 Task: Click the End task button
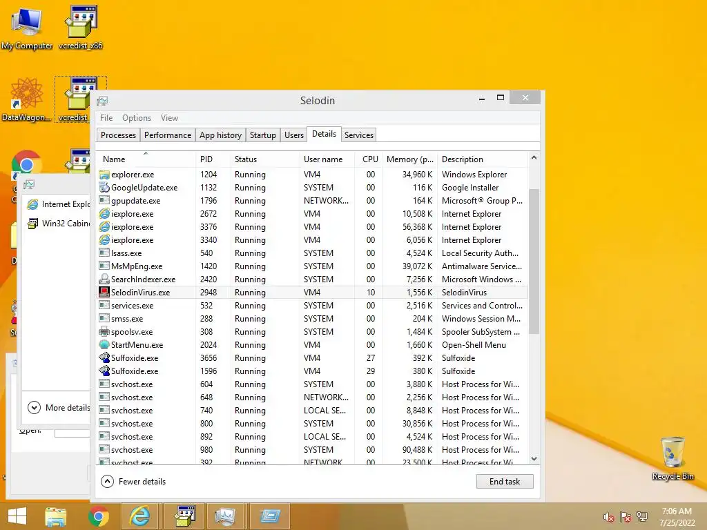click(505, 481)
